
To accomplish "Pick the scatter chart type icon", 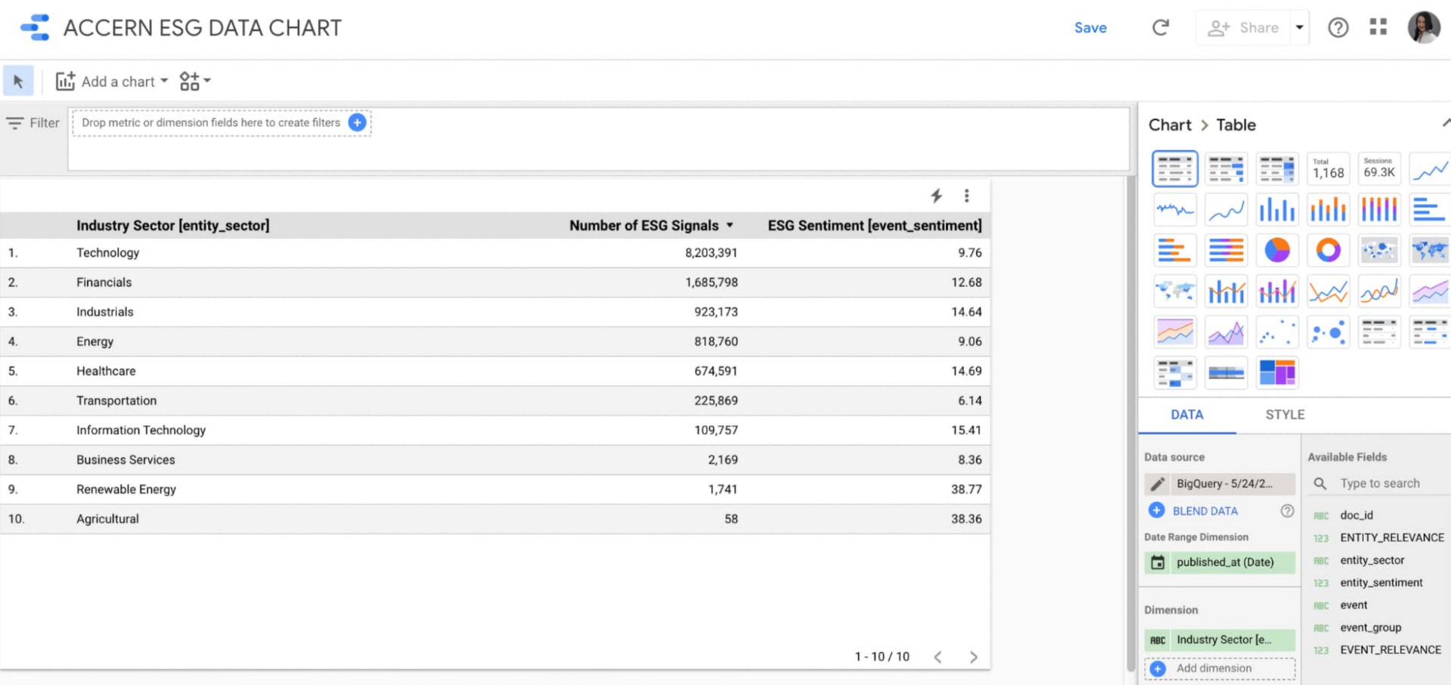I will click(1276, 332).
